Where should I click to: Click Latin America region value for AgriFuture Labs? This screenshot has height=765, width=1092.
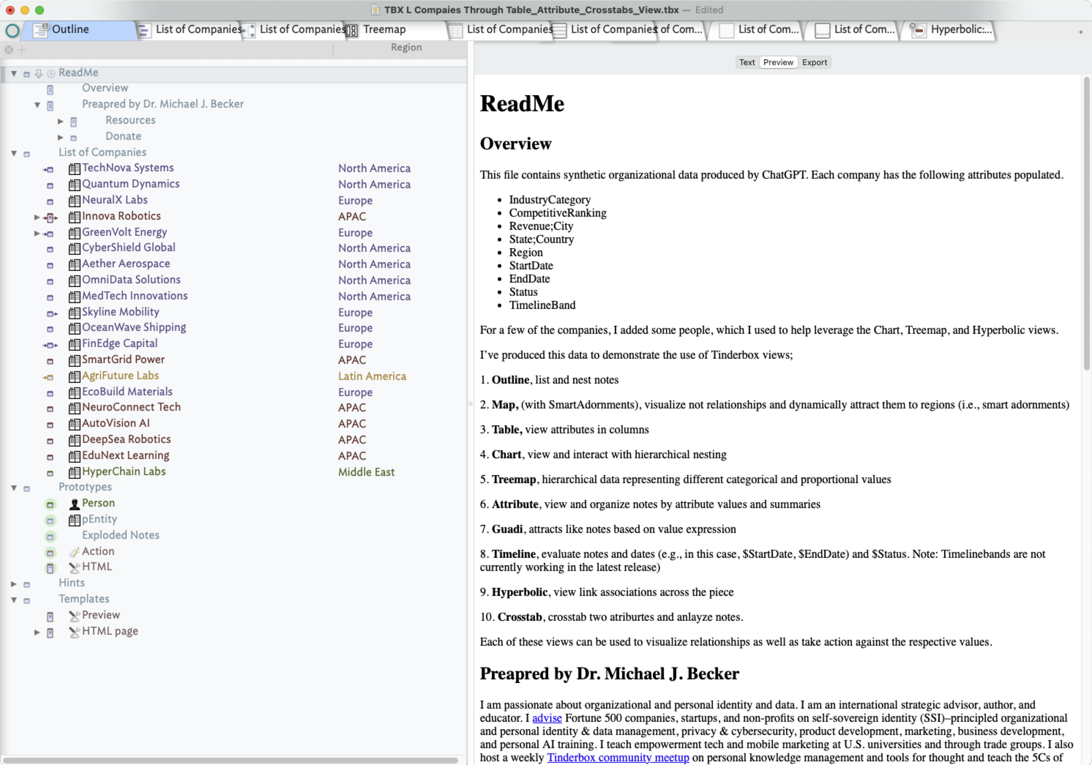tap(372, 376)
